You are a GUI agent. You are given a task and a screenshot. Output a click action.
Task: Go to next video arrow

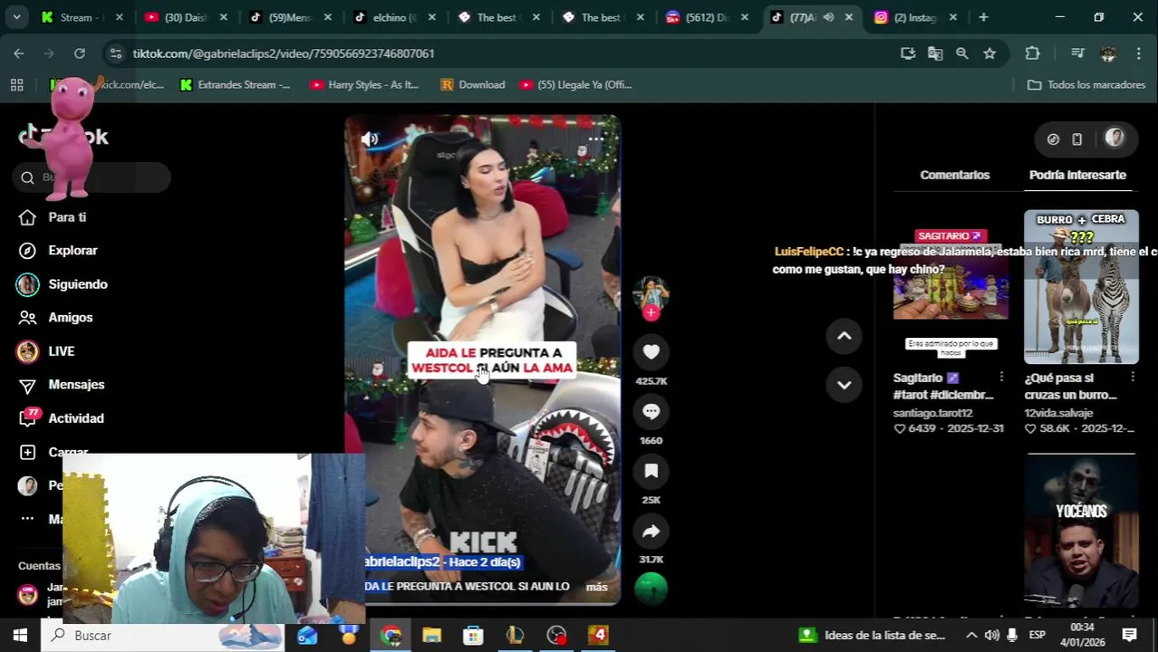click(x=844, y=385)
